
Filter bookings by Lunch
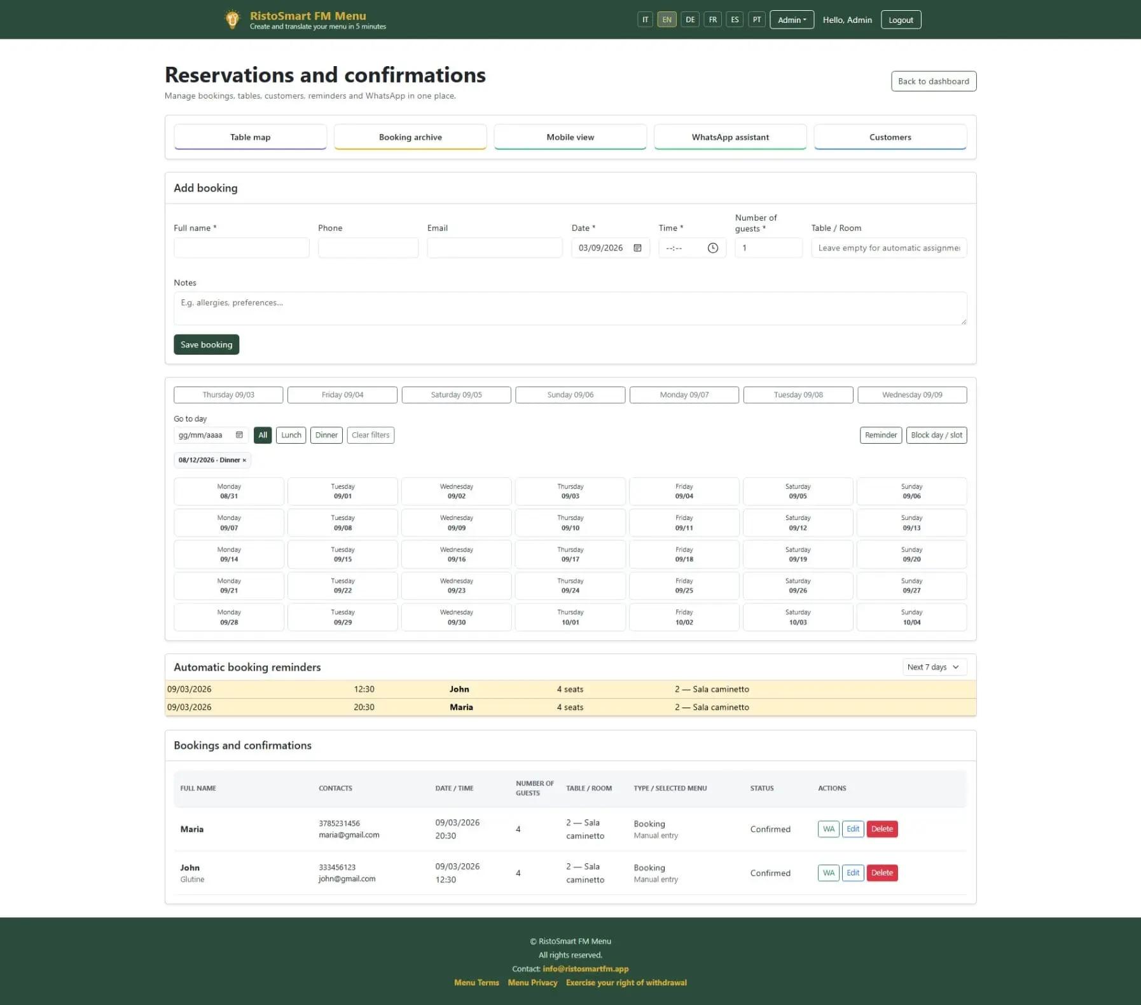[291, 435]
